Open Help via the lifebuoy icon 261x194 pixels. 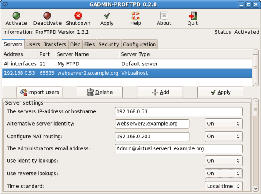click(x=136, y=15)
